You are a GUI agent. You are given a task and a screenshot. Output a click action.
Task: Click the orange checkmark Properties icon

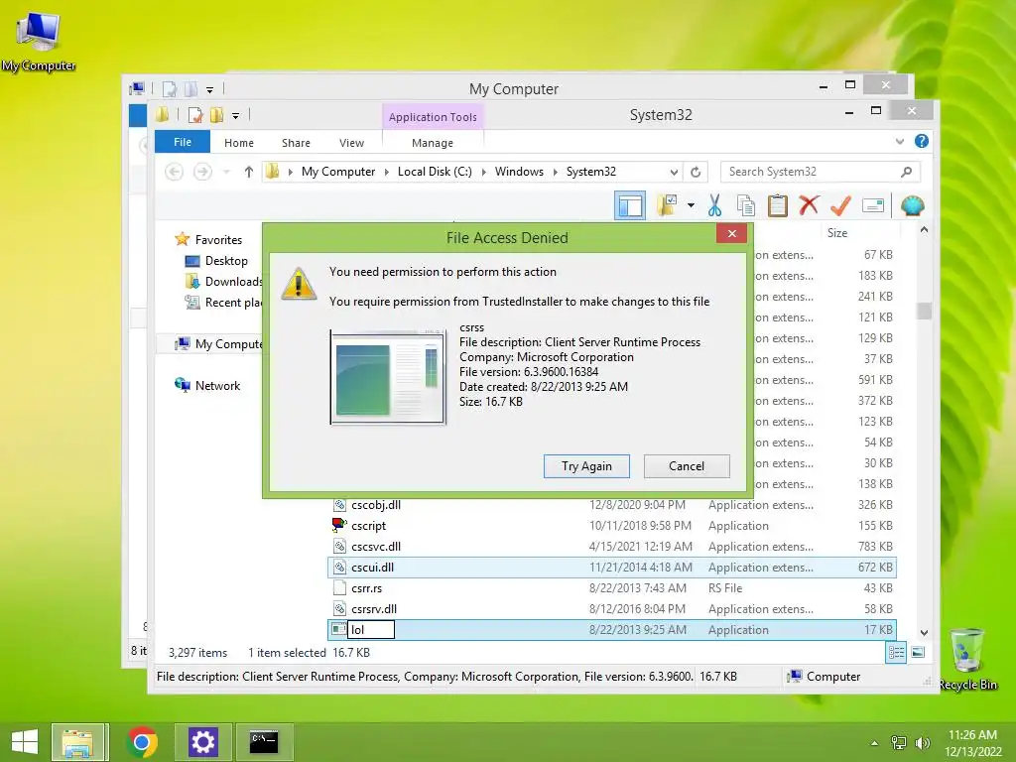[840, 206]
